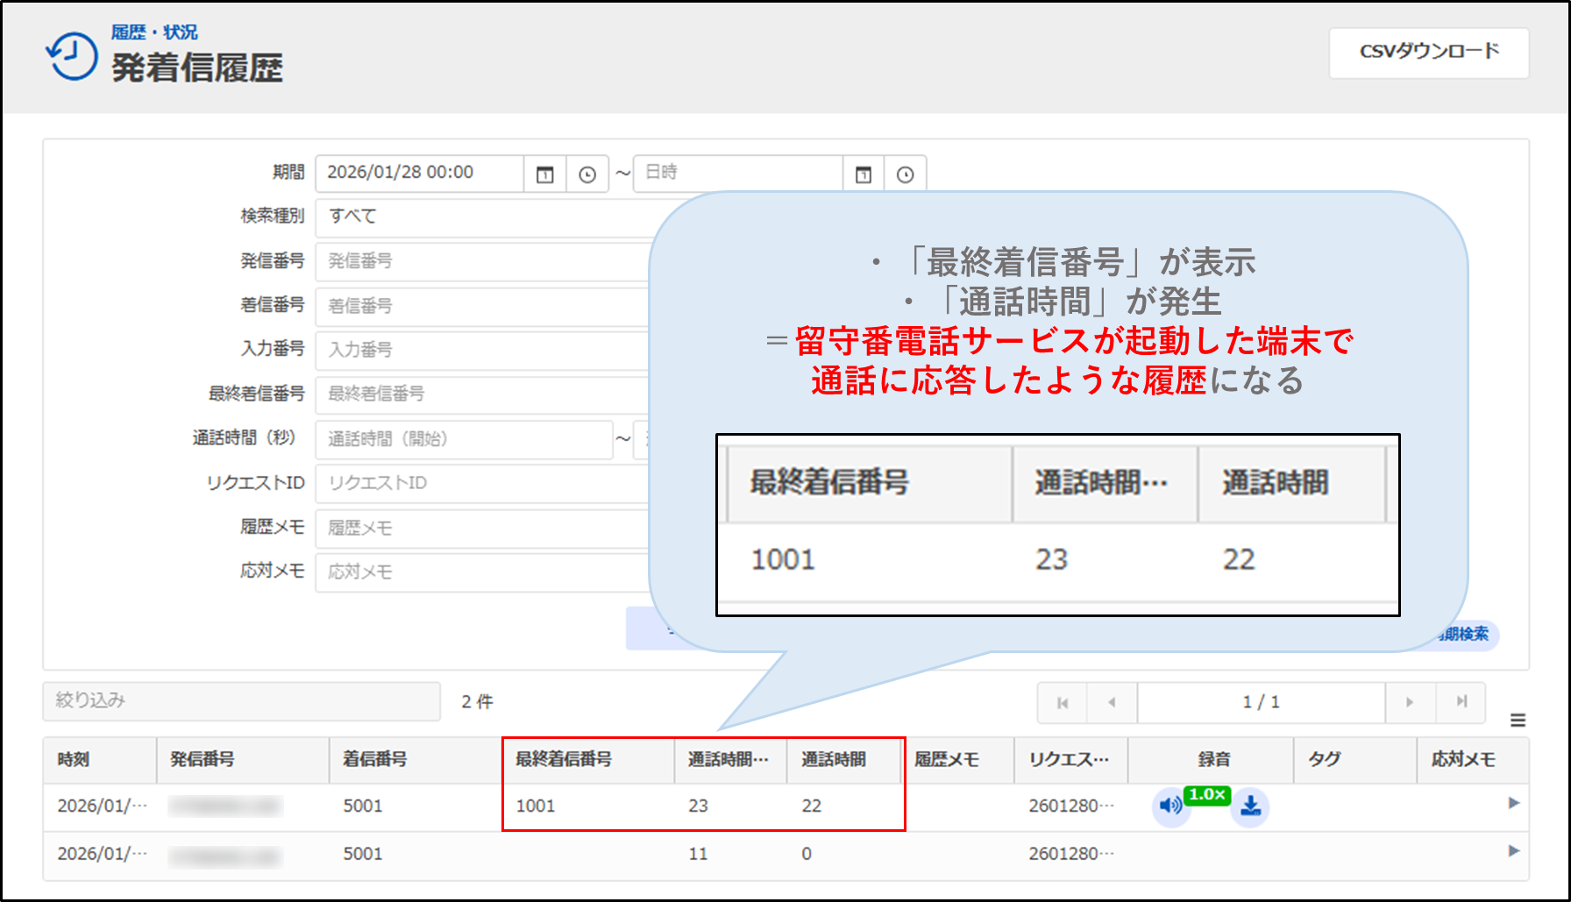Expand the first call record row
The height and width of the screenshot is (902, 1571).
point(1513,803)
